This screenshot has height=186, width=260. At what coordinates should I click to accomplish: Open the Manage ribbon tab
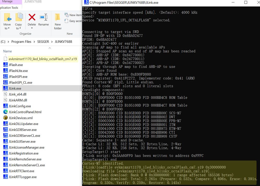pyautogui.click(x=7, y=2)
